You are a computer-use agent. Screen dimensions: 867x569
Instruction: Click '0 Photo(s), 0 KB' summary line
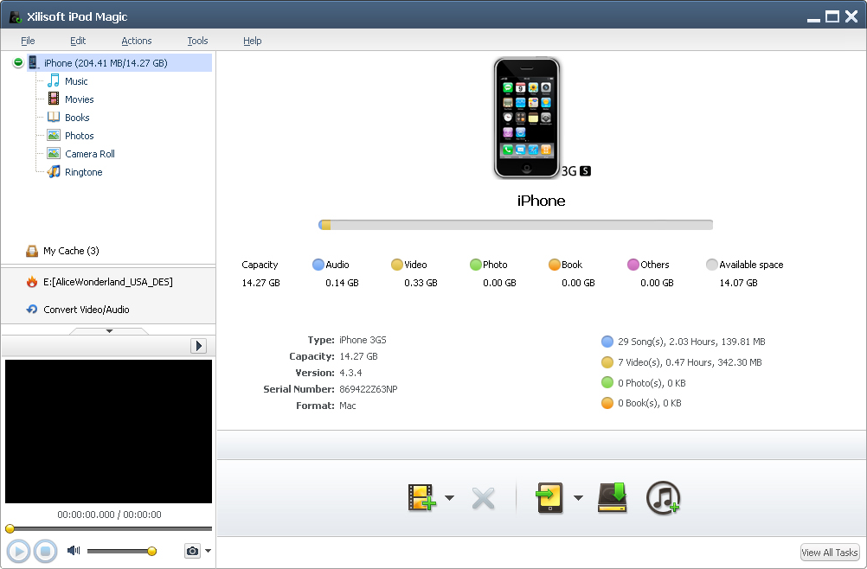pos(652,383)
